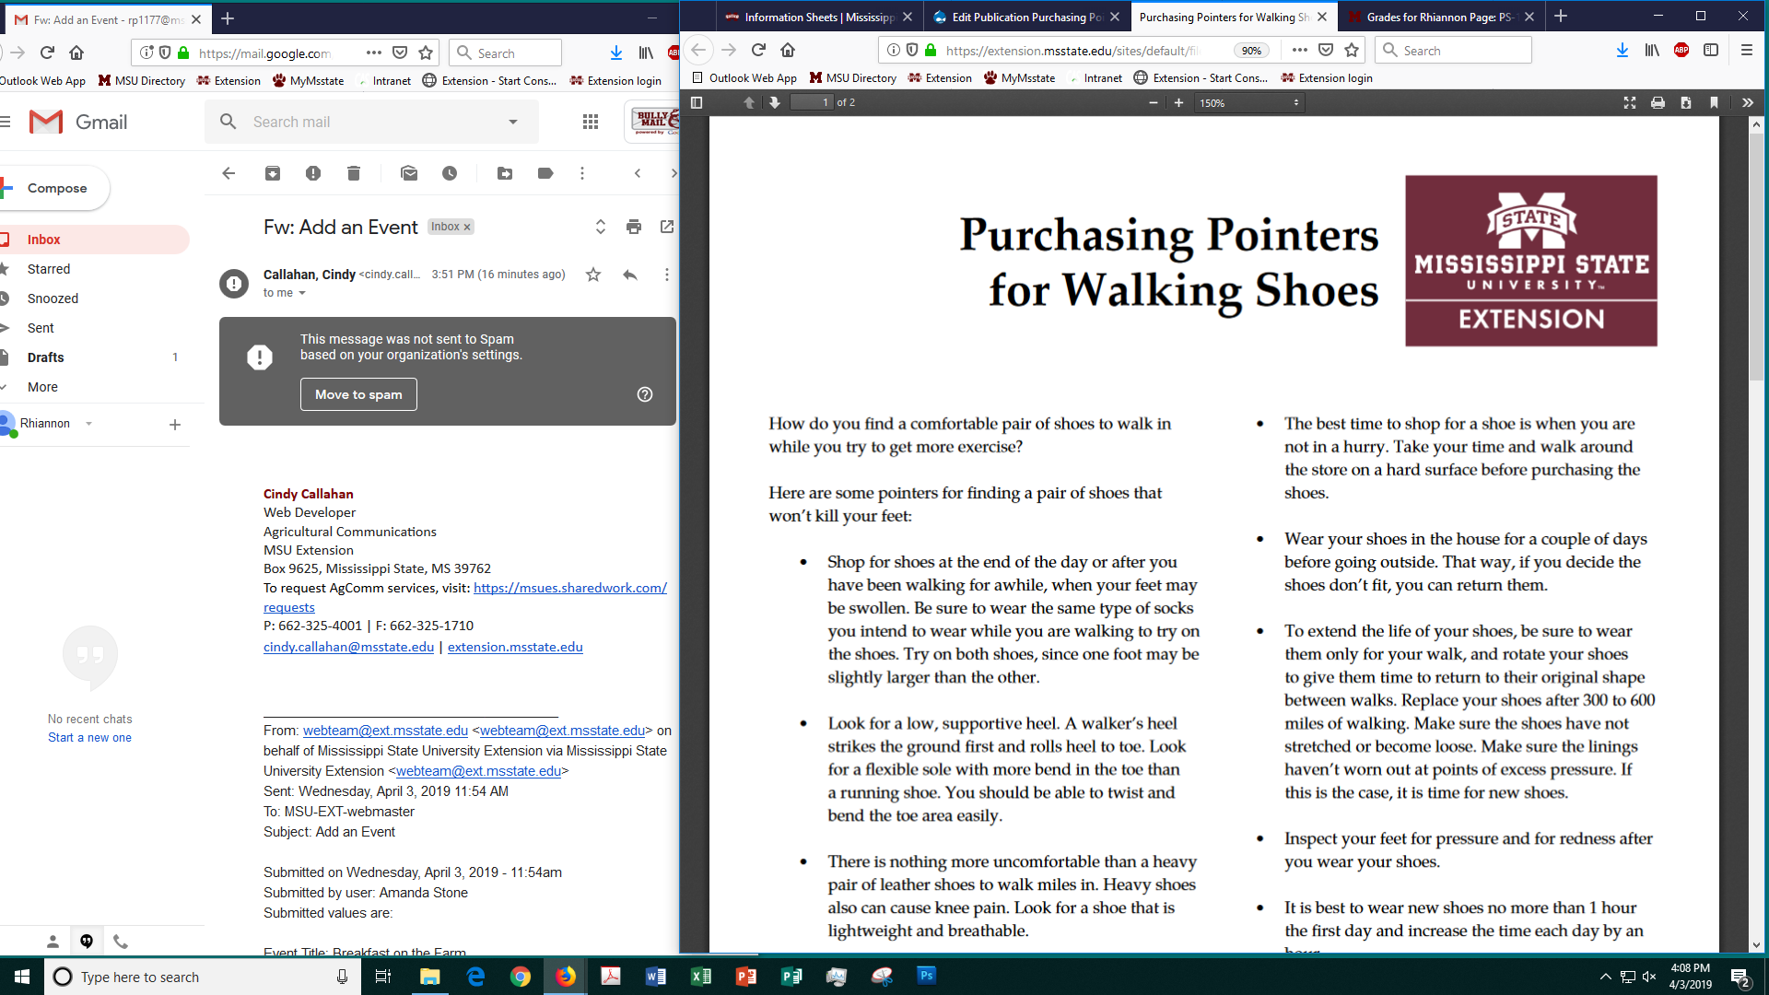Open message more options next to reply

(x=667, y=275)
